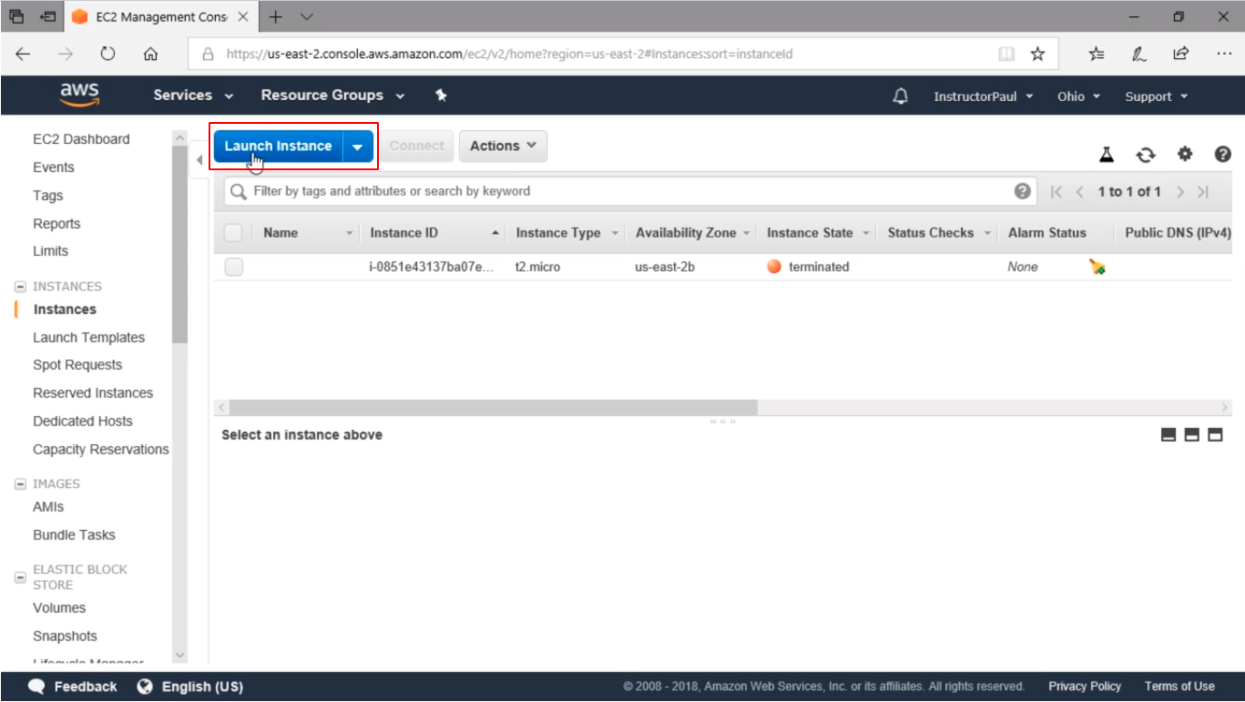Open the Ohio region selector
Screen dimensions: 1245x702
tap(1079, 97)
